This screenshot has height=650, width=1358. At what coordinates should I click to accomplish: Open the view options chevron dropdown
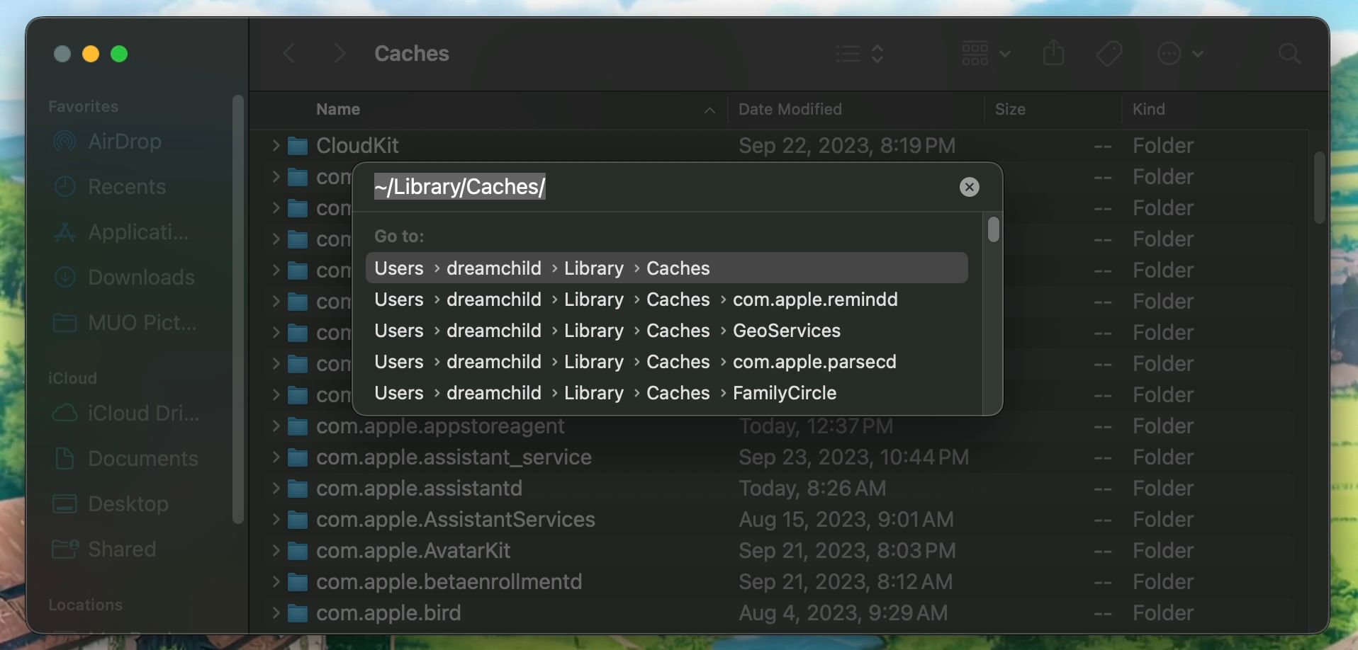(1005, 53)
